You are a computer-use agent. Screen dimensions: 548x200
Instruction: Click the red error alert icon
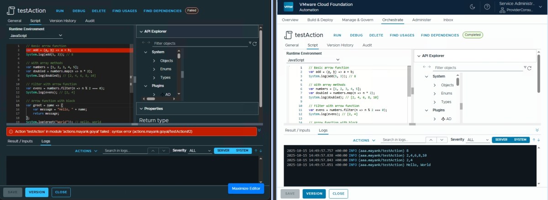(11, 131)
